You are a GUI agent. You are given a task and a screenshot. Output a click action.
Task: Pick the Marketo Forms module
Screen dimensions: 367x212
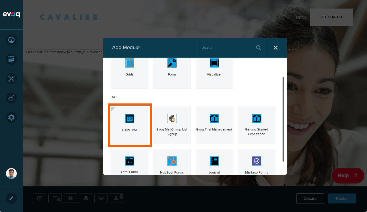pyautogui.click(x=256, y=164)
